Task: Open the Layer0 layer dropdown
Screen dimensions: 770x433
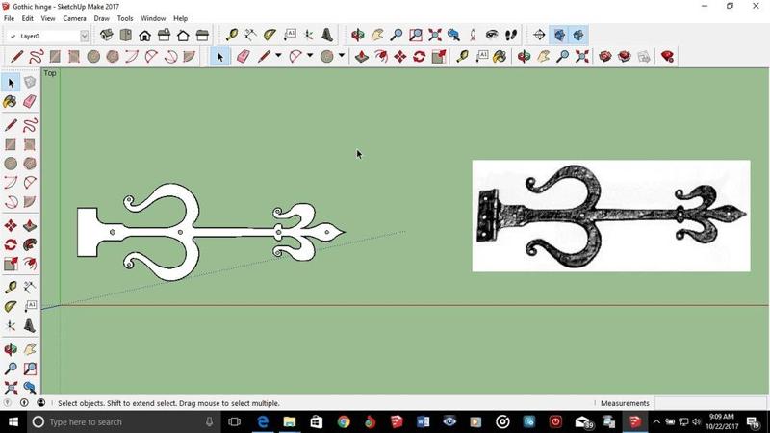Action: coord(85,36)
